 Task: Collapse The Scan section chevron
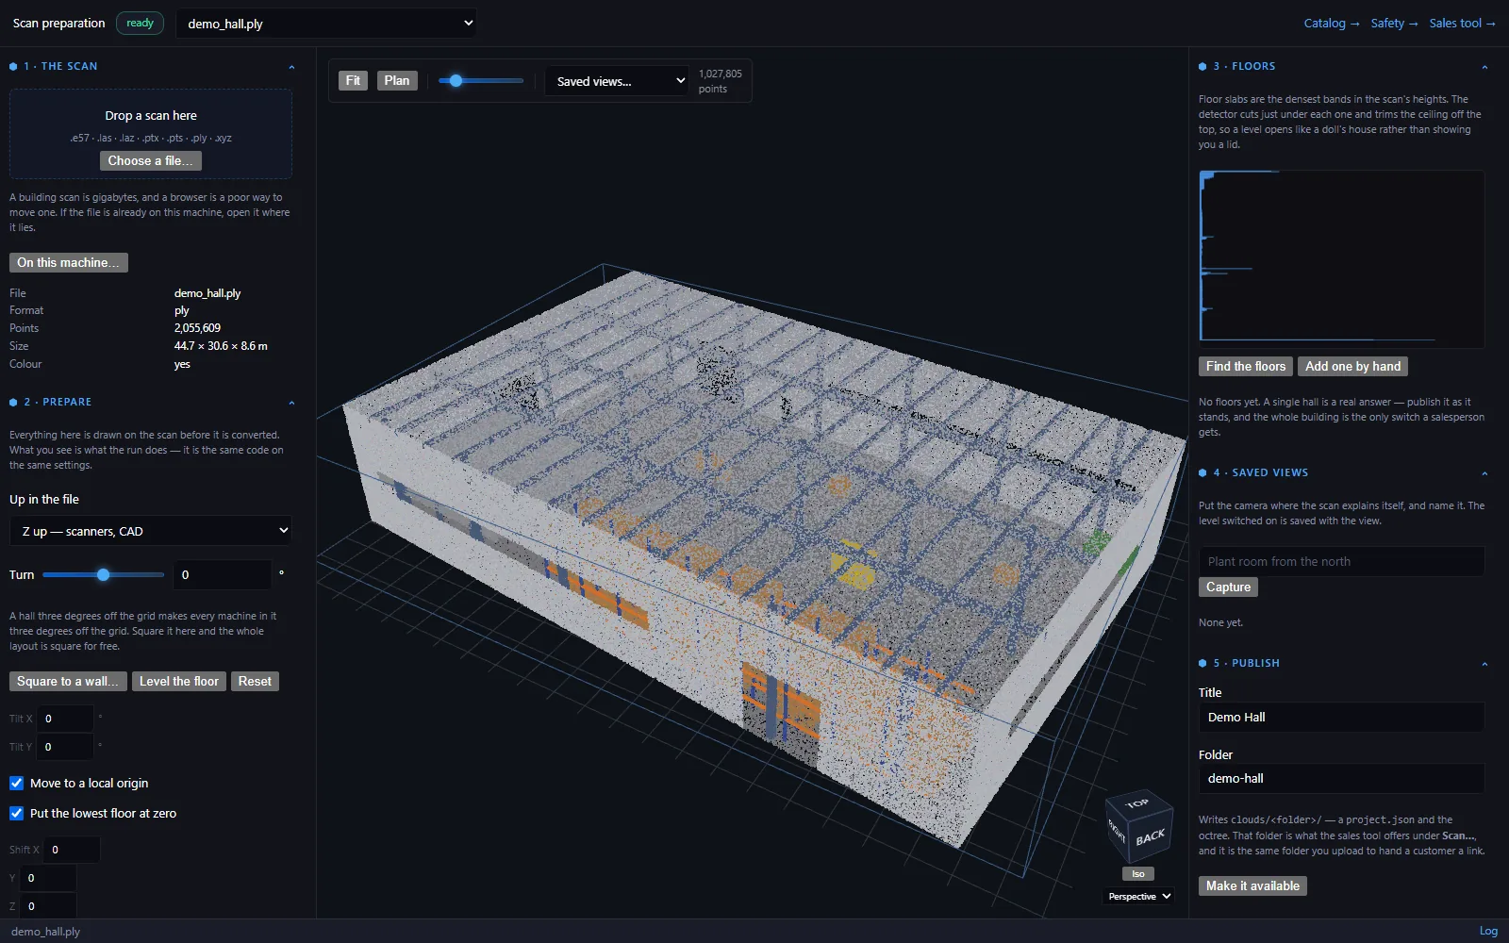[291, 67]
